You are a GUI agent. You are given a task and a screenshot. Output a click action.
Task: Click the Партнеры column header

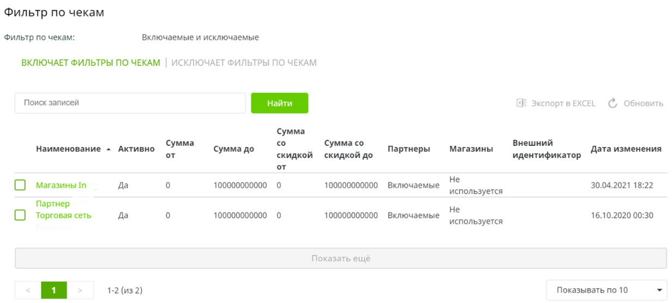(x=409, y=149)
